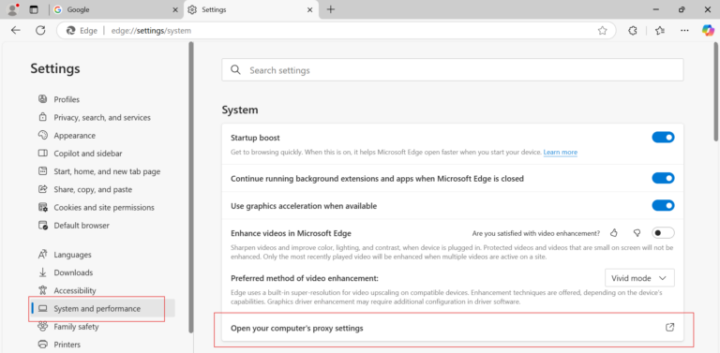Click the thumbs down feedback icon
Viewport: 720px width, 353px height.
(x=637, y=233)
